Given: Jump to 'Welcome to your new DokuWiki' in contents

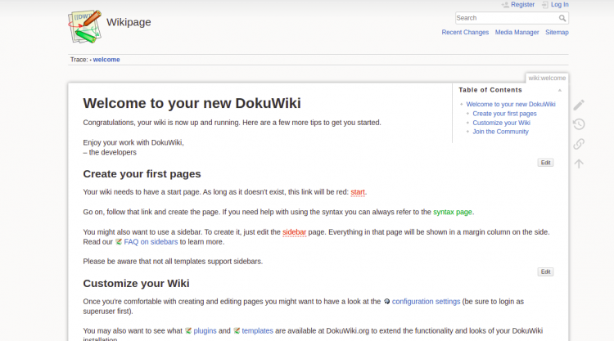Looking at the screenshot, I should (x=511, y=105).
